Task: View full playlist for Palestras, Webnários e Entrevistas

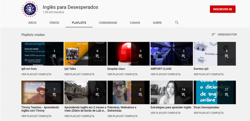Action: click(122, 116)
